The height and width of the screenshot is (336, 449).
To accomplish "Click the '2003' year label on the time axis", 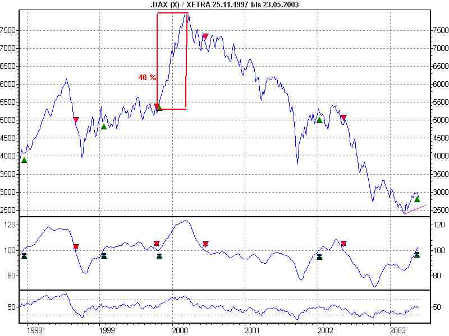I will [x=397, y=330].
